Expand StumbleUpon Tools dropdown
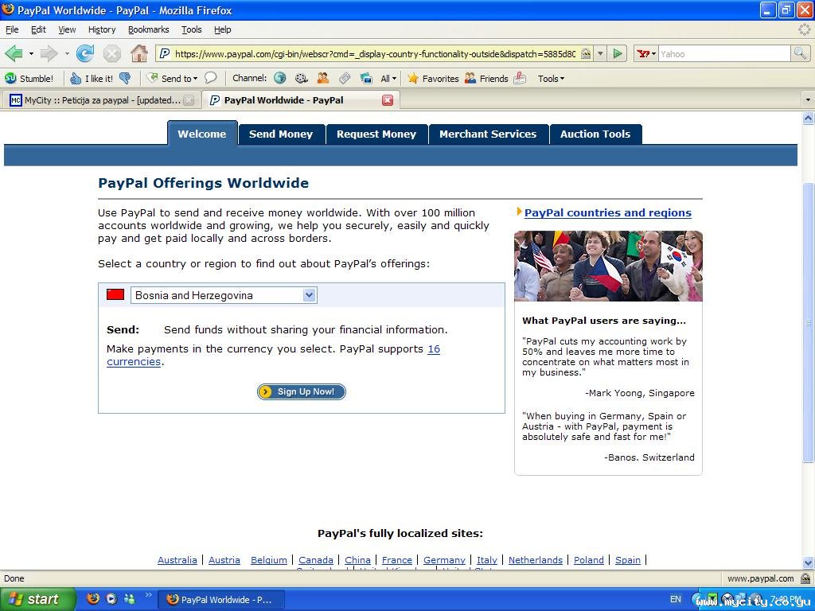The image size is (815, 611). 551,78
